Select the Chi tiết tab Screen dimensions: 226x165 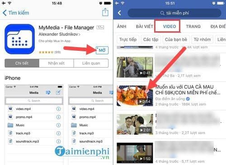(22, 63)
